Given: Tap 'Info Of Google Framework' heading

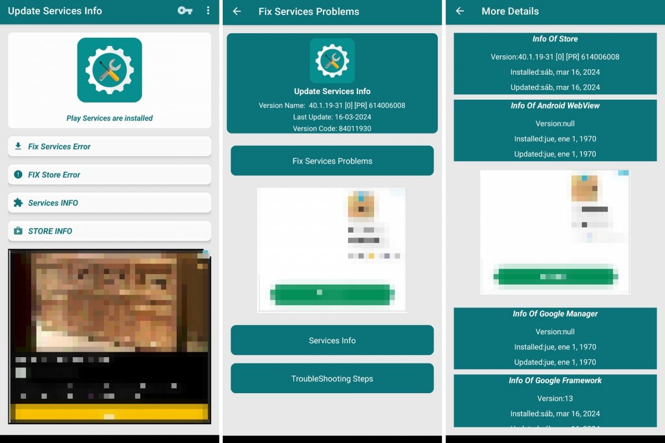Looking at the screenshot, I should (555, 380).
